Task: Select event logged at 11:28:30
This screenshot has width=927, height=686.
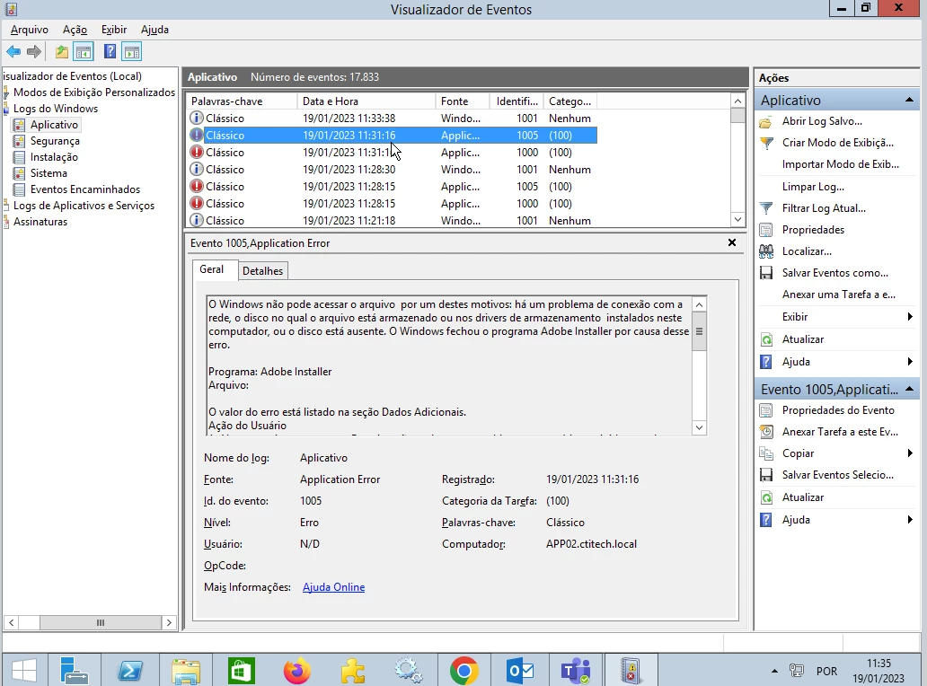Action: pyautogui.click(x=392, y=170)
